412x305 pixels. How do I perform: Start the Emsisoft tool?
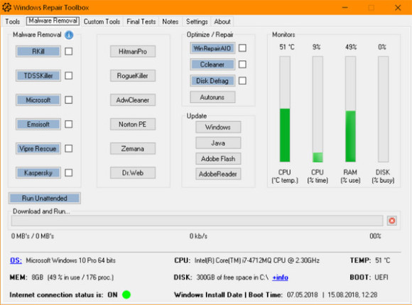point(38,124)
